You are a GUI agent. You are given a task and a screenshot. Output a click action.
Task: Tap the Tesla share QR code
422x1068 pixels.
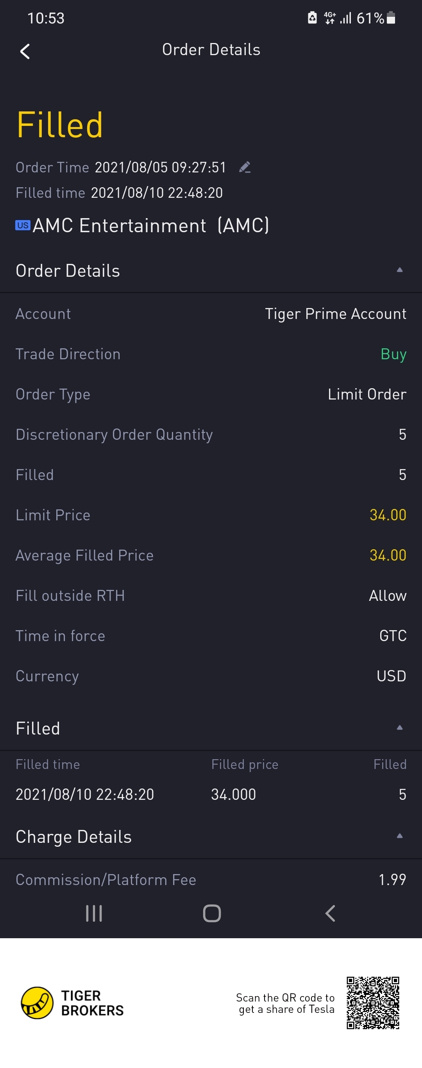pyautogui.click(x=373, y=1002)
